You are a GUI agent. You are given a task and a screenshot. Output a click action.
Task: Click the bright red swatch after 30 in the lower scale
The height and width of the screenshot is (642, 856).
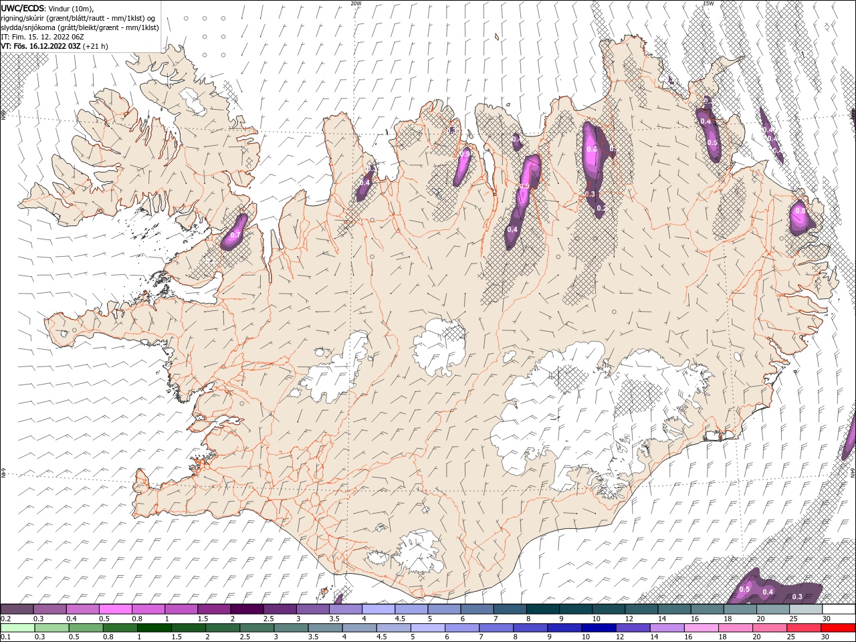coord(838,628)
